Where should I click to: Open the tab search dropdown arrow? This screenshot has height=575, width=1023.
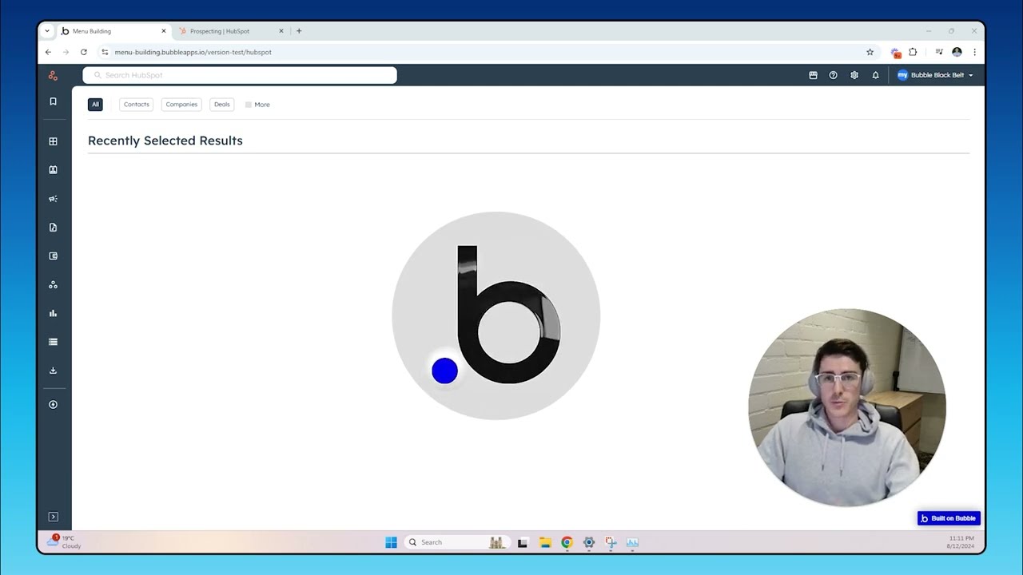(x=47, y=31)
